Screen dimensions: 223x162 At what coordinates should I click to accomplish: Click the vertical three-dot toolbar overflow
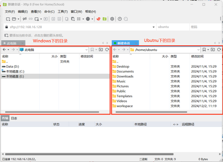click(220, 18)
